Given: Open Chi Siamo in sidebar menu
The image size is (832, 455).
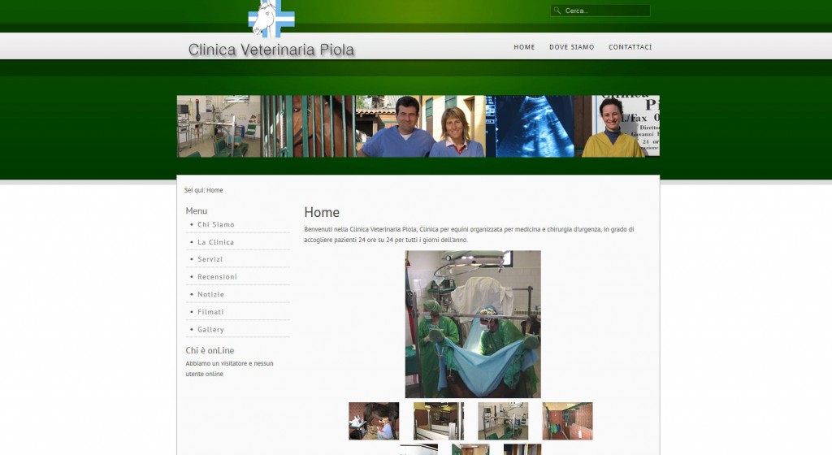Looking at the screenshot, I should [215, 224].
